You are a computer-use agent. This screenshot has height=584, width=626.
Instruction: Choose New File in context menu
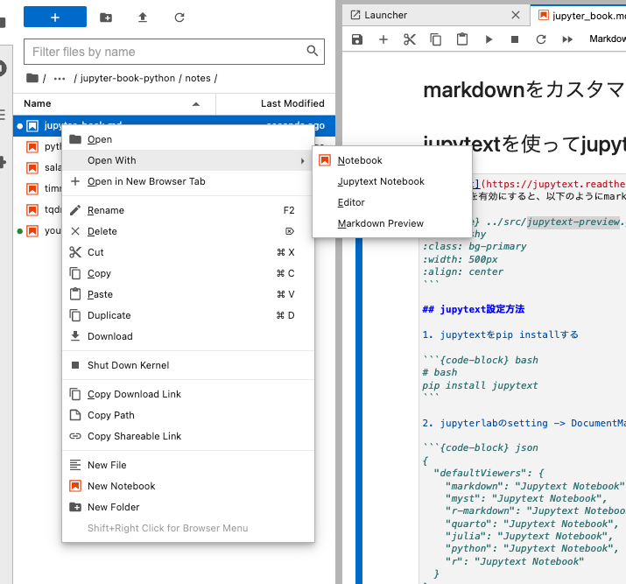click(x=188, y=465)
